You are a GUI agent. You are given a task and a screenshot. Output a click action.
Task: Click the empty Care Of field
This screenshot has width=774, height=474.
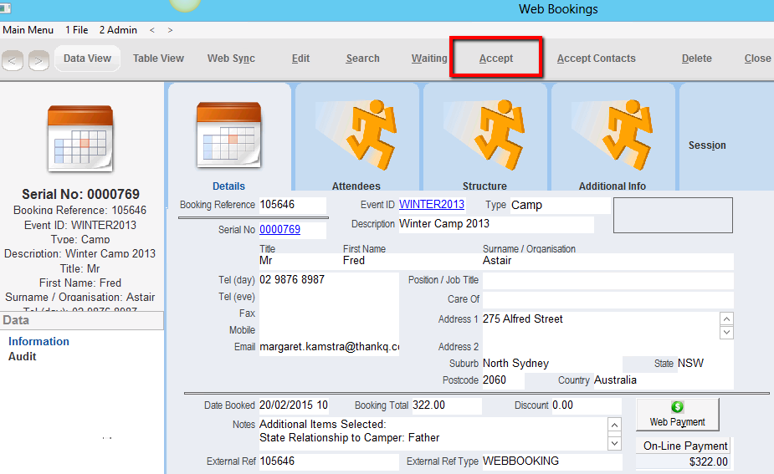click(x=607, y=299)
